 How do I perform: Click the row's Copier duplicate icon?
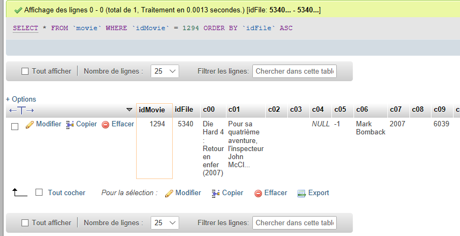point(70,125)
